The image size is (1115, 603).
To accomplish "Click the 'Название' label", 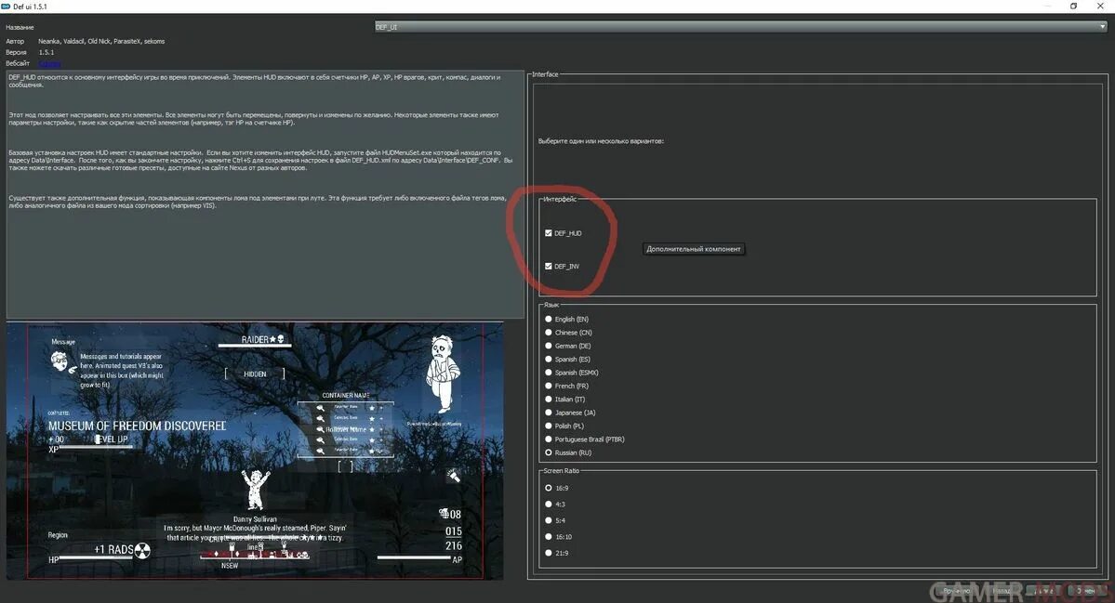I will [x=20, y=28].
